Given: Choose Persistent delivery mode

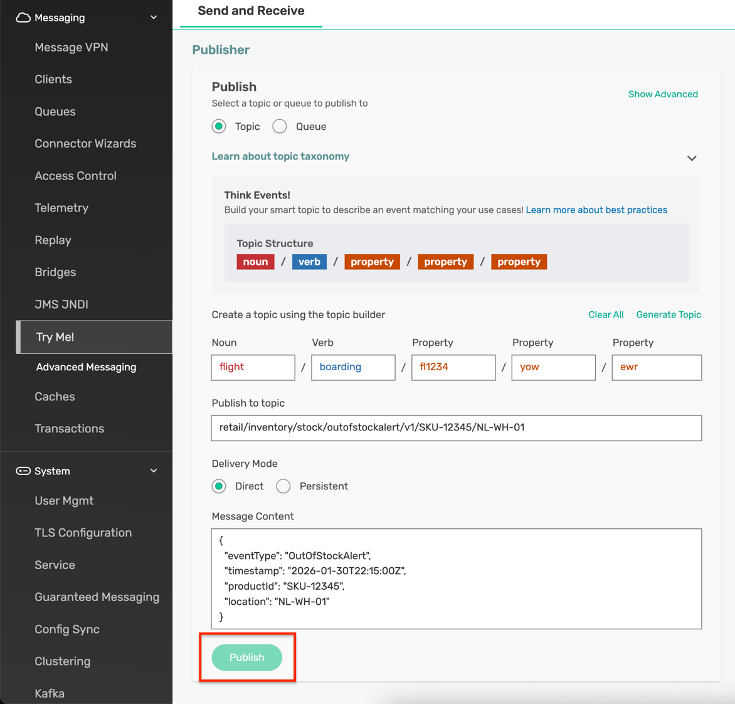Looking at the screenshot, I should pyautogui.click(x=283, y=486).
